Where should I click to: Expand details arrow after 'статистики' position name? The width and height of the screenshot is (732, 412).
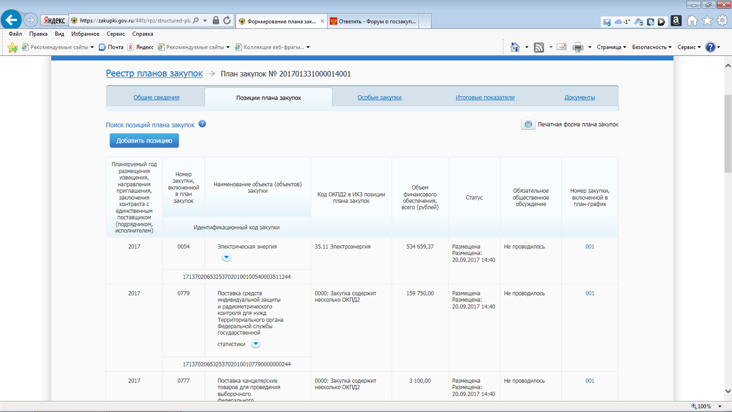[x=255, y=344]
